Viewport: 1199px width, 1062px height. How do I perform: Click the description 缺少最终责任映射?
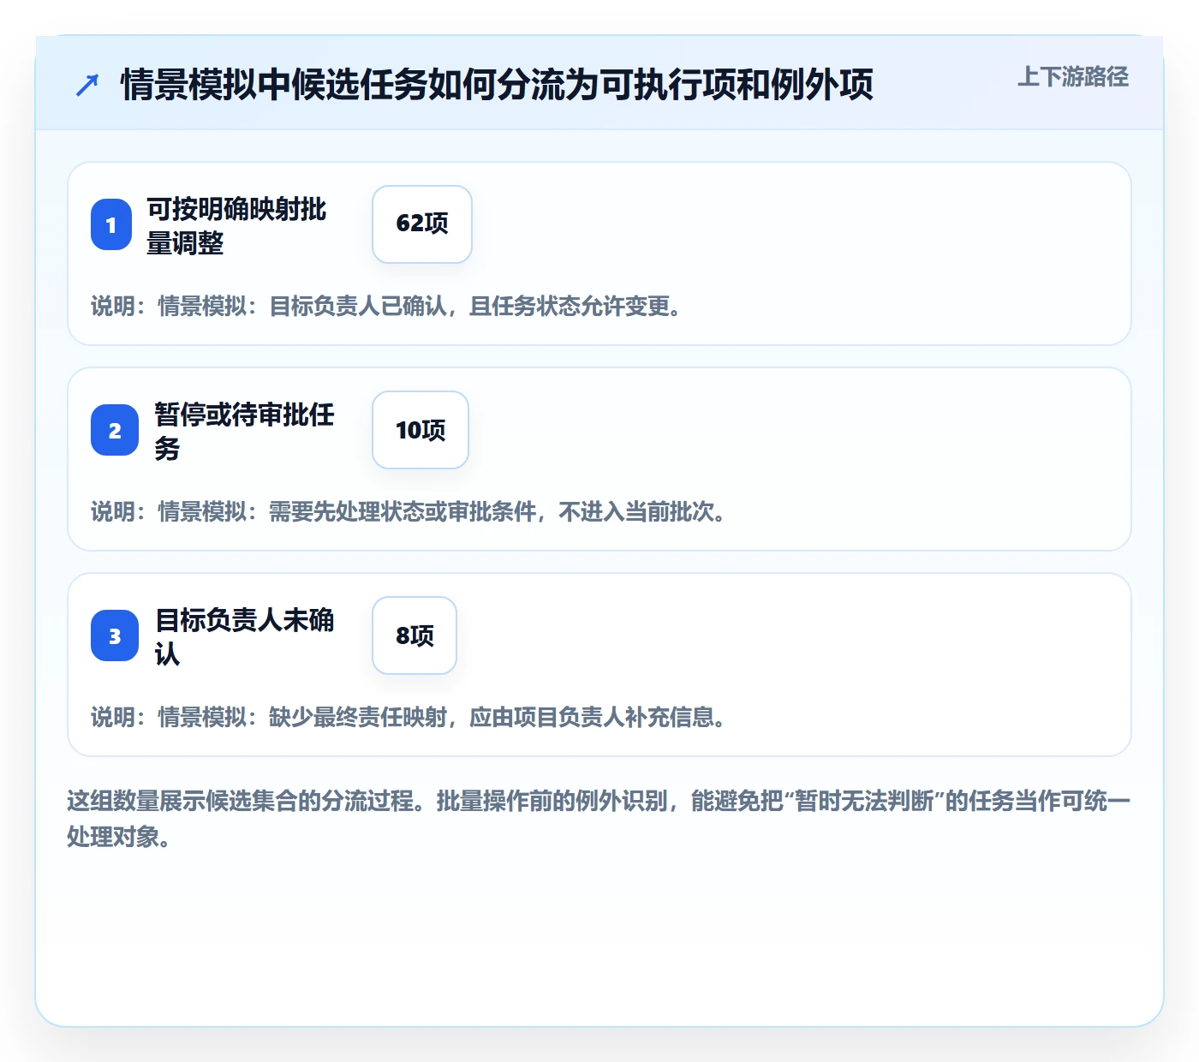click(x=358, y=718)
